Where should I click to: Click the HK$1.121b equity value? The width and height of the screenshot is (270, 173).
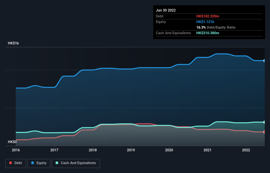click(x=205, y=22)
